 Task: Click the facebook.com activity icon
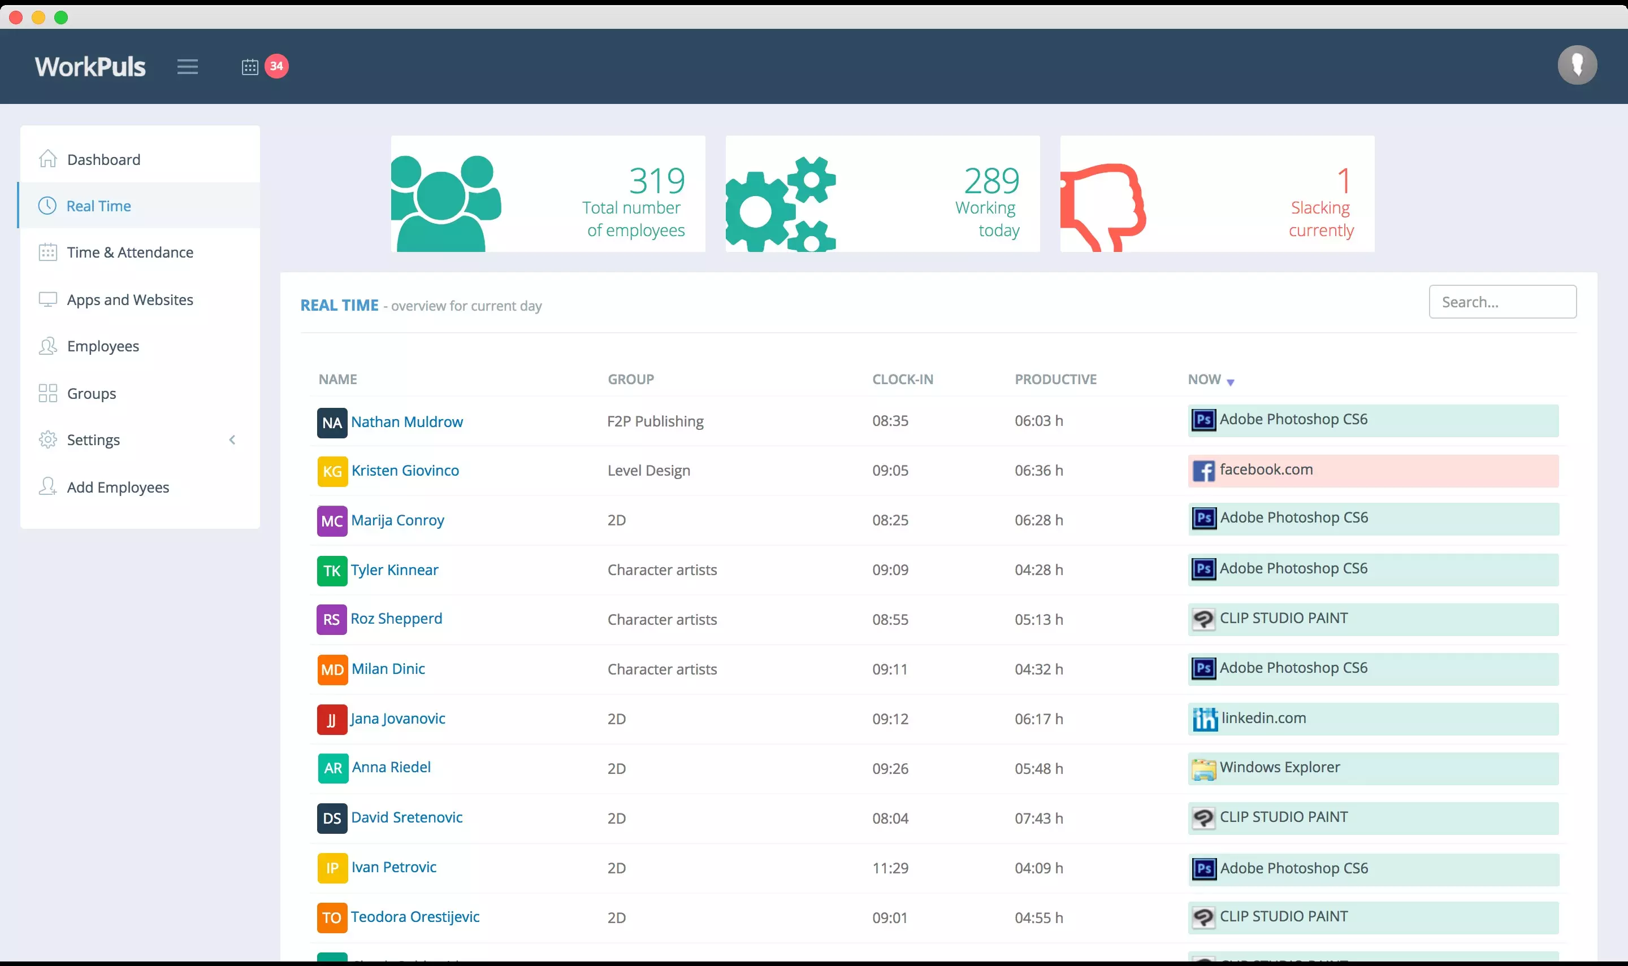[1203, 471]
